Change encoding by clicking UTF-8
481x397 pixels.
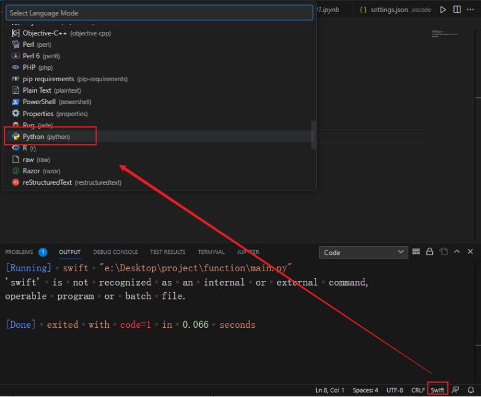point(395,390)
